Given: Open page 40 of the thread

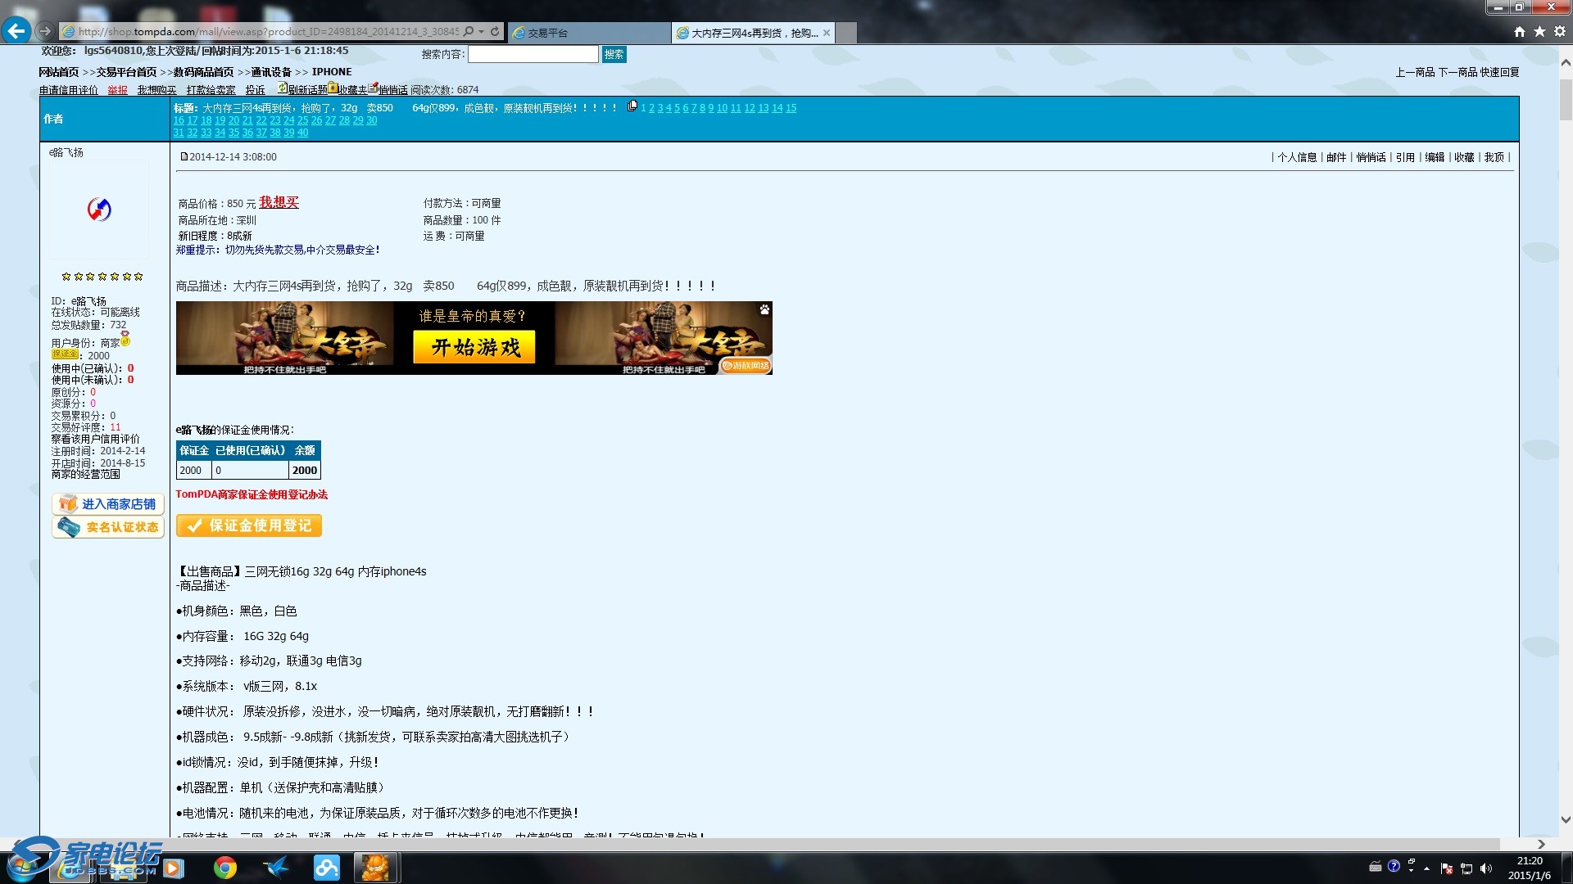Looking at the screenshot, I should point(302,133).
